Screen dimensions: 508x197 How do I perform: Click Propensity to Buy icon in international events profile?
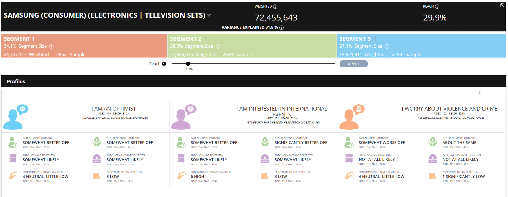coord(265,176)
